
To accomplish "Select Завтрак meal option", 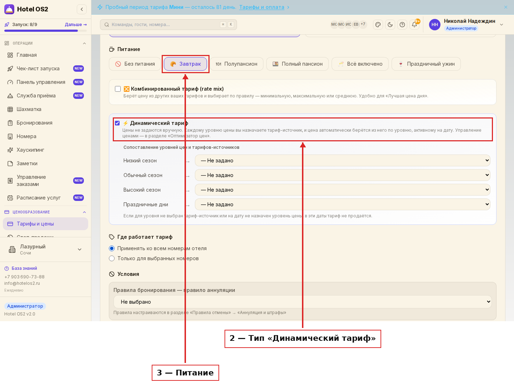I will (x=186, y=64).
